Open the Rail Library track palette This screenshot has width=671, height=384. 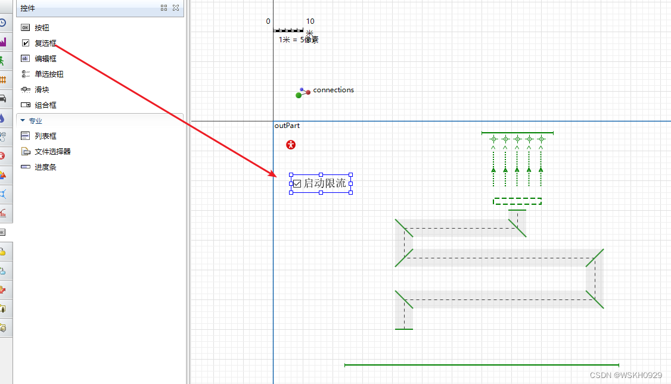[3, 80]
